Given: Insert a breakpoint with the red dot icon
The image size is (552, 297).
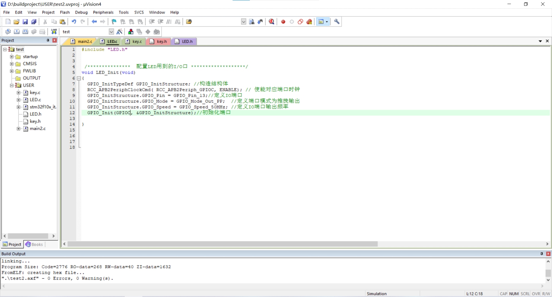Looking at the screenshot, I should [283, 22].
